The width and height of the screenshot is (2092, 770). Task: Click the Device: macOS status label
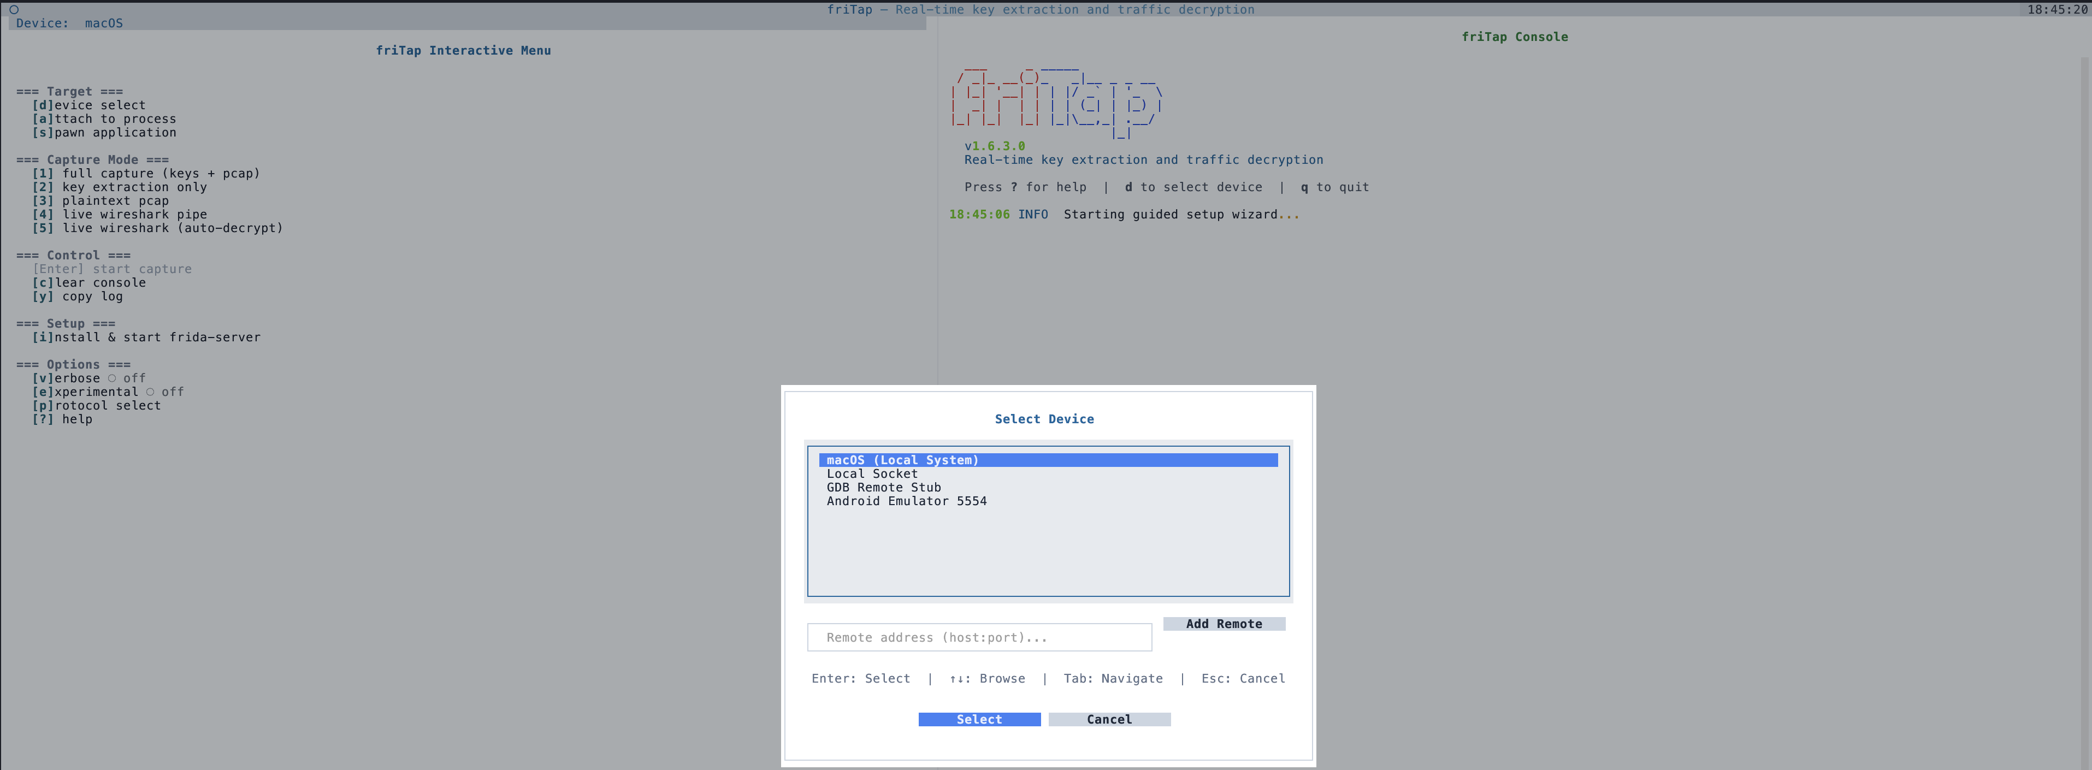[x=70, y=23]
